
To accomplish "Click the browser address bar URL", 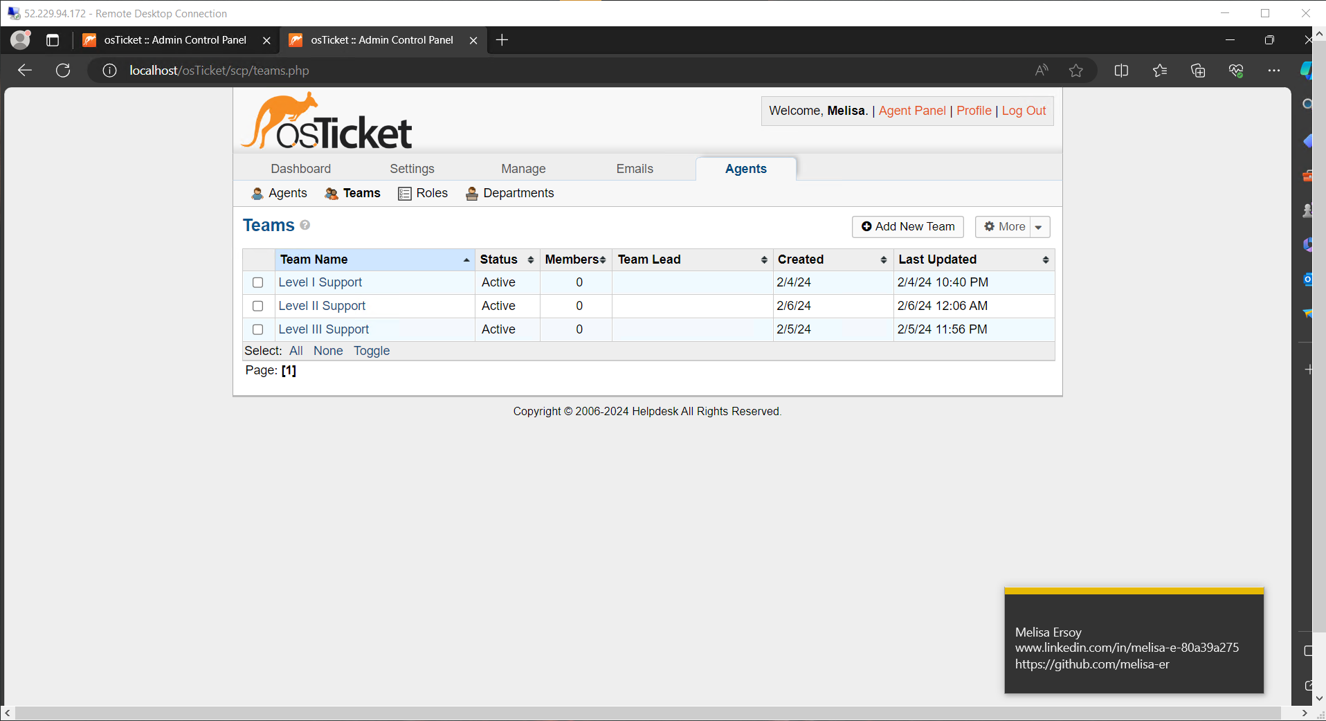I will (219, 71).
